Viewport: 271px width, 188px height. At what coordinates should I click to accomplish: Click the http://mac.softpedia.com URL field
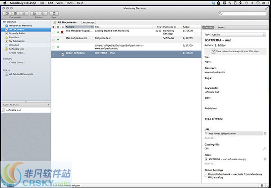pos(235,134)
